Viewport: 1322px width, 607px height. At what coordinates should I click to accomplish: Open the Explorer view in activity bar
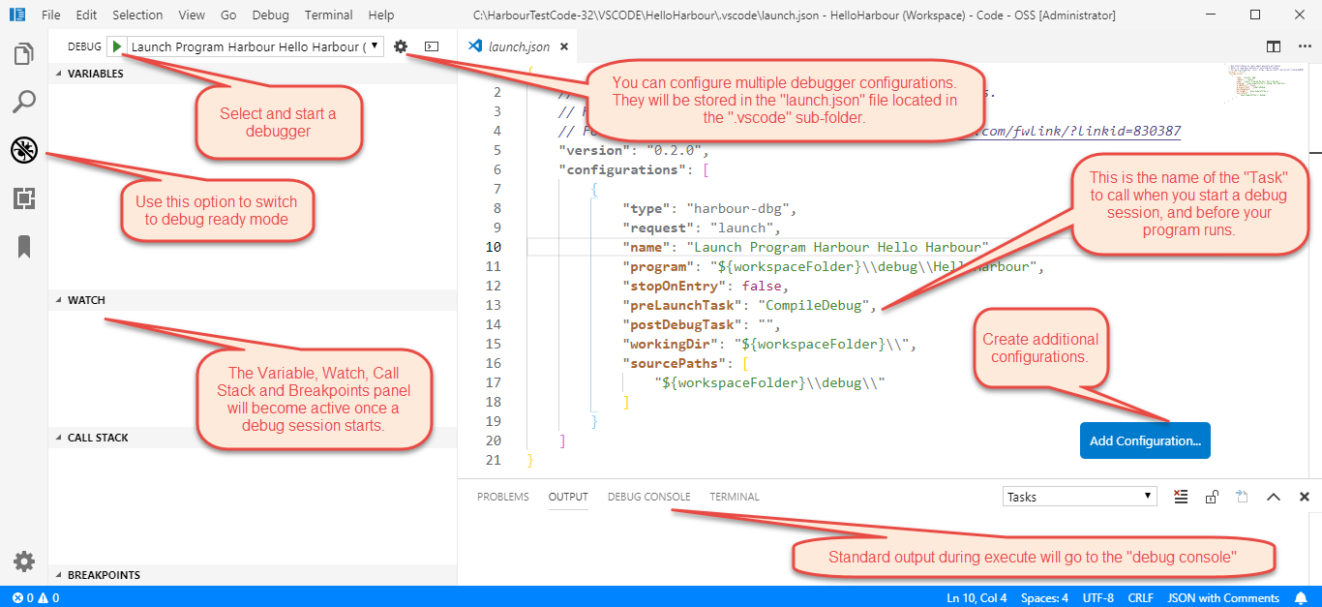click(x=24, y=54)
